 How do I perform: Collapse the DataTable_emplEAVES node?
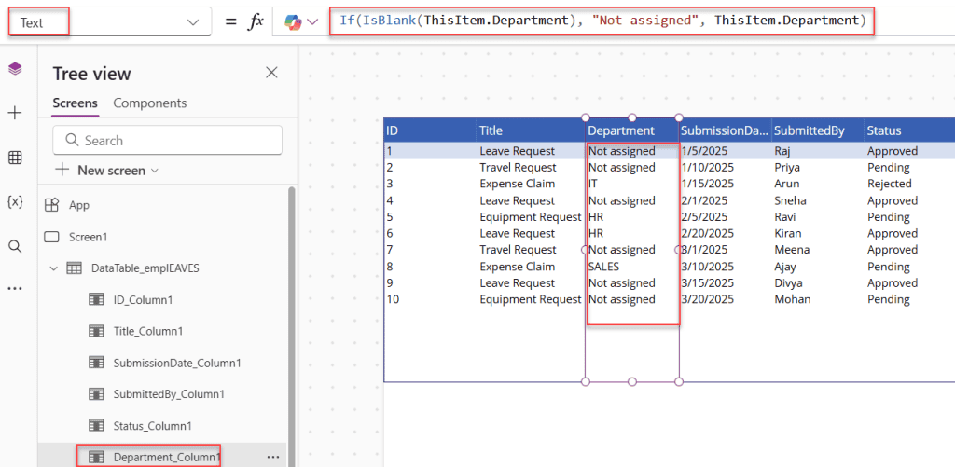[x=53, y=268]
